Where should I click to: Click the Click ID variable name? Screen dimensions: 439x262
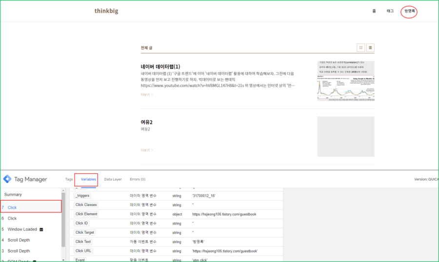tap(81, 224)
